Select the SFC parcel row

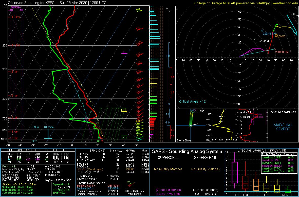(x=38, y=153)
